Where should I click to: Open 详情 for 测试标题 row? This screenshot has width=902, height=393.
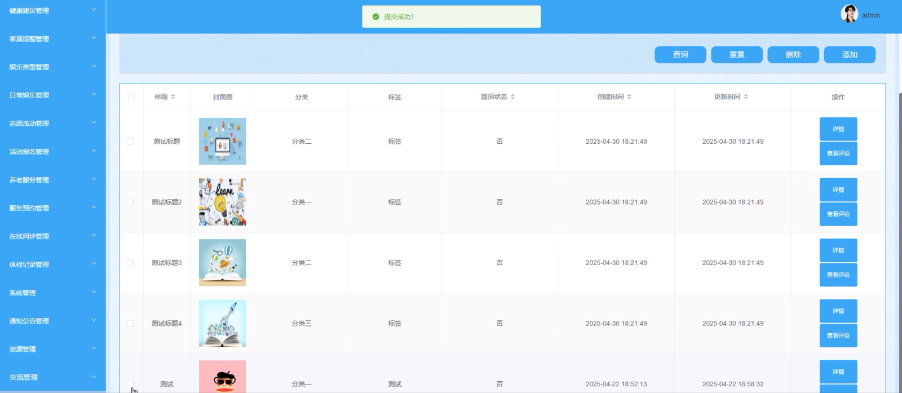pos(838,129)
